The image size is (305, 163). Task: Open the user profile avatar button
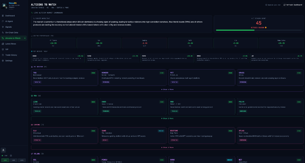(x=3, y=150)
